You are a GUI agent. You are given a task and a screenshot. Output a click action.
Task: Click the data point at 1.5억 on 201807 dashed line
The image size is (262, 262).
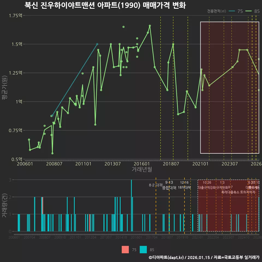173,44
